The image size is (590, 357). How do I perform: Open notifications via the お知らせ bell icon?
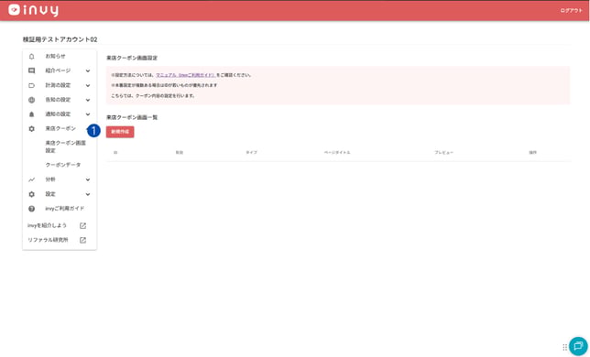tap(31, 57)
